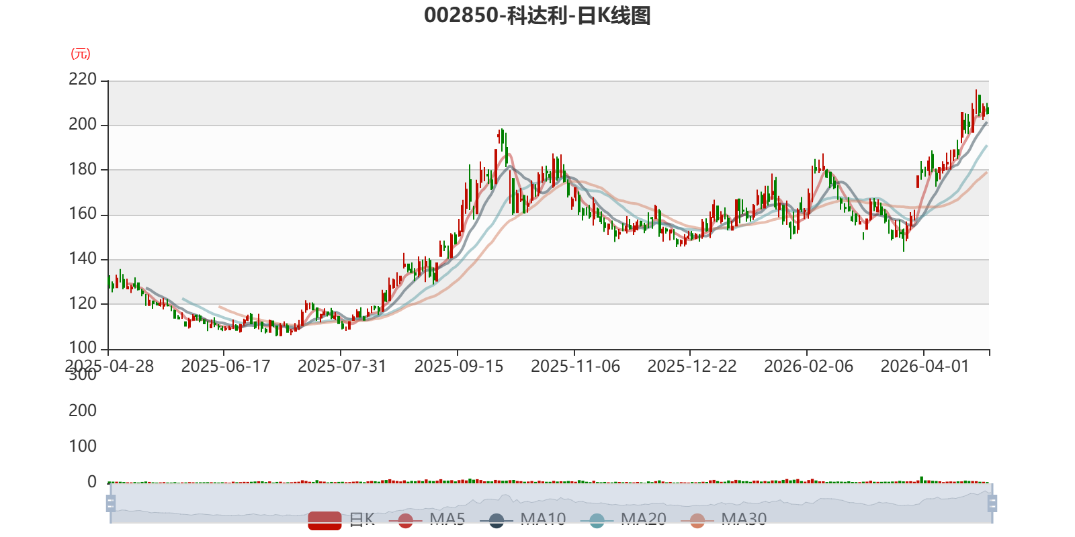
Task: Toggle the MA5 moving average legend
Action: 427,520
